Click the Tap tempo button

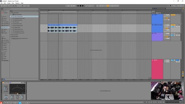pyautogui.click(x=7, y=6)
